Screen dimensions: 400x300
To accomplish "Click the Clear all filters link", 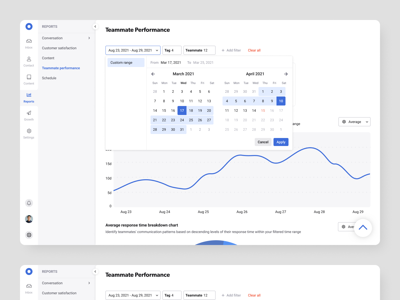I will 254,50.
